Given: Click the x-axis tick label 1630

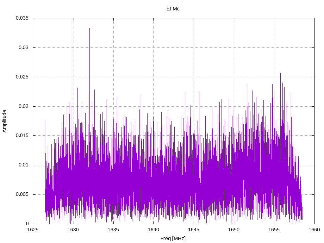Looking at the screenshot, I should click(x=73, y=230).
